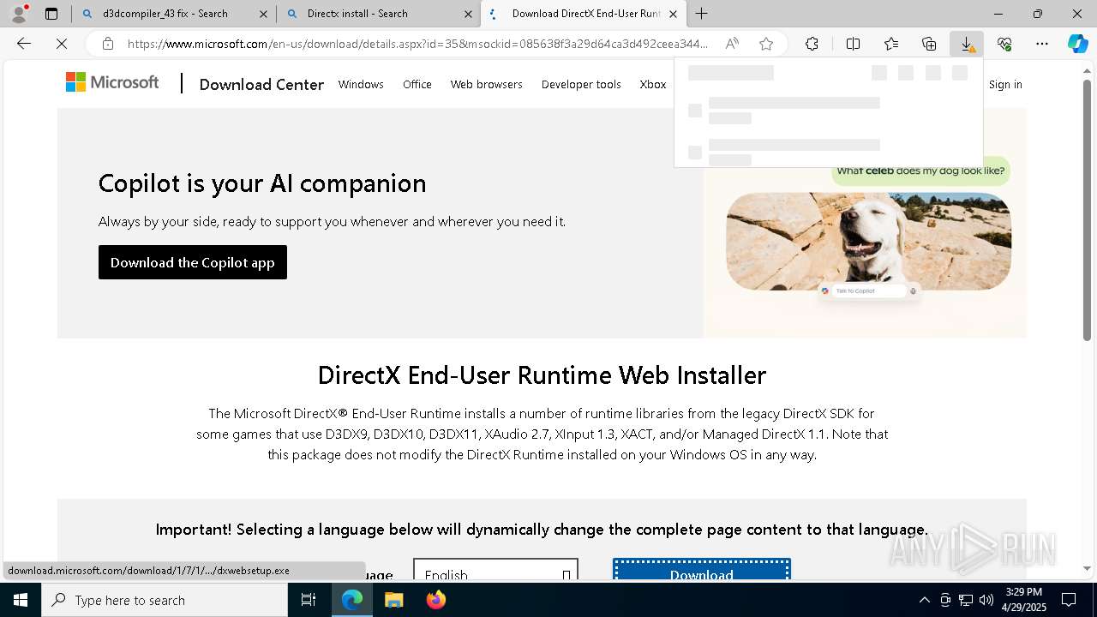The width and height of the screenshot is (1097, 617).
Task: Open volume tray icon
Action: tap(986, 600)
